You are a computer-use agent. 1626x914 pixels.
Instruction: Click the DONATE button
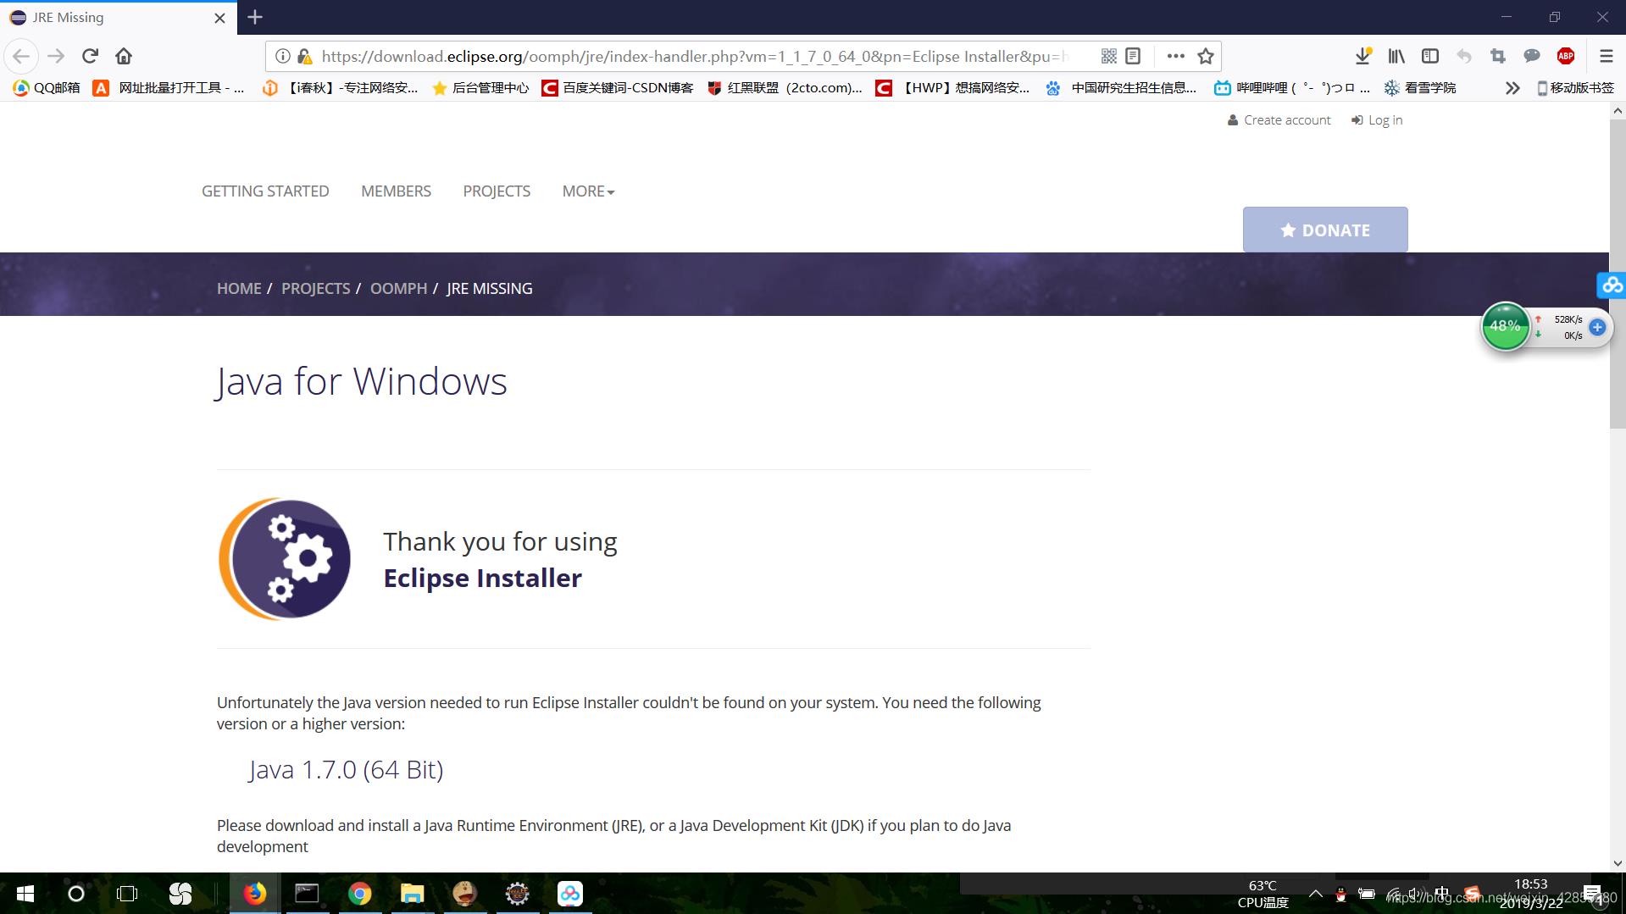click(1325, 230)
